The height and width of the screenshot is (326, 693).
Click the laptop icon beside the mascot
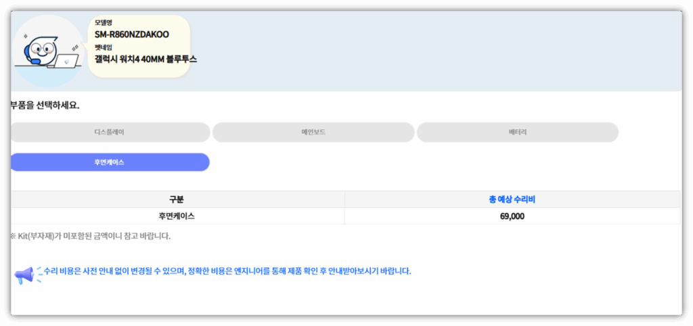pos(68,62)
